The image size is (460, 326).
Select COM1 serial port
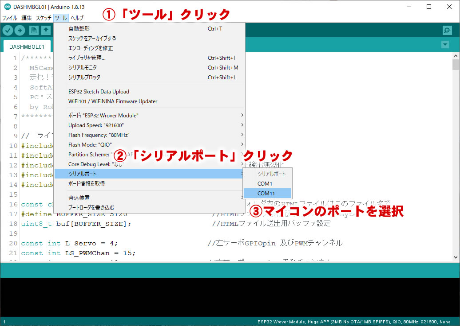[x=267, y=183]
